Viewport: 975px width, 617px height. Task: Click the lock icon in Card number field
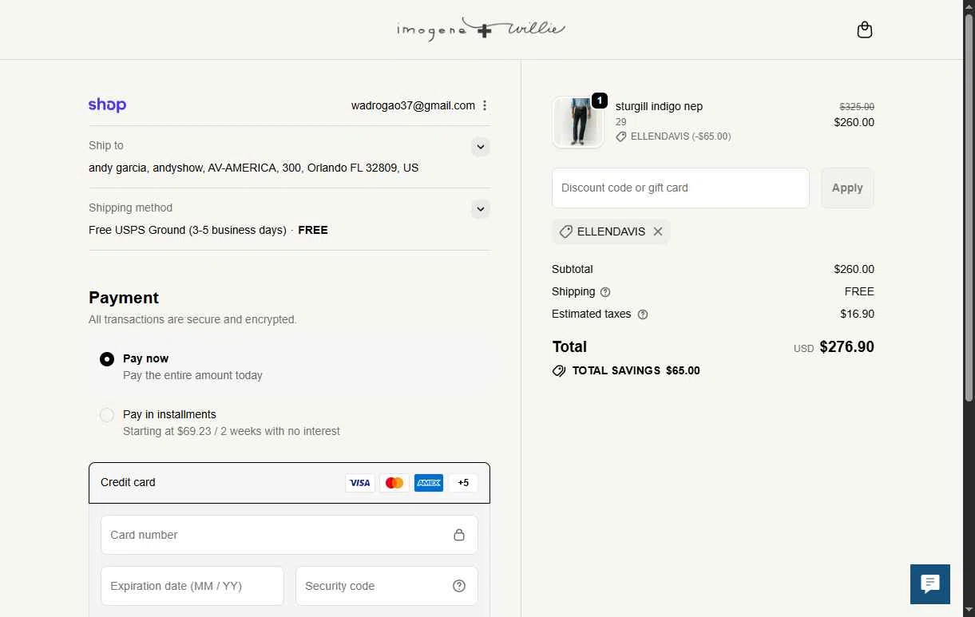(x=459, y=535)
